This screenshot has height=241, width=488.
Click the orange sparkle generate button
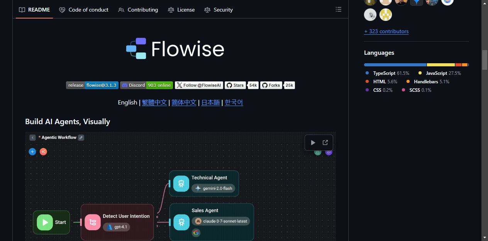(43, 152)
